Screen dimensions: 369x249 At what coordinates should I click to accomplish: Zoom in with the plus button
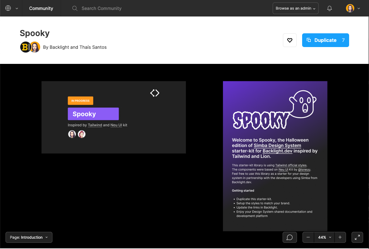[x=340, y=237]
